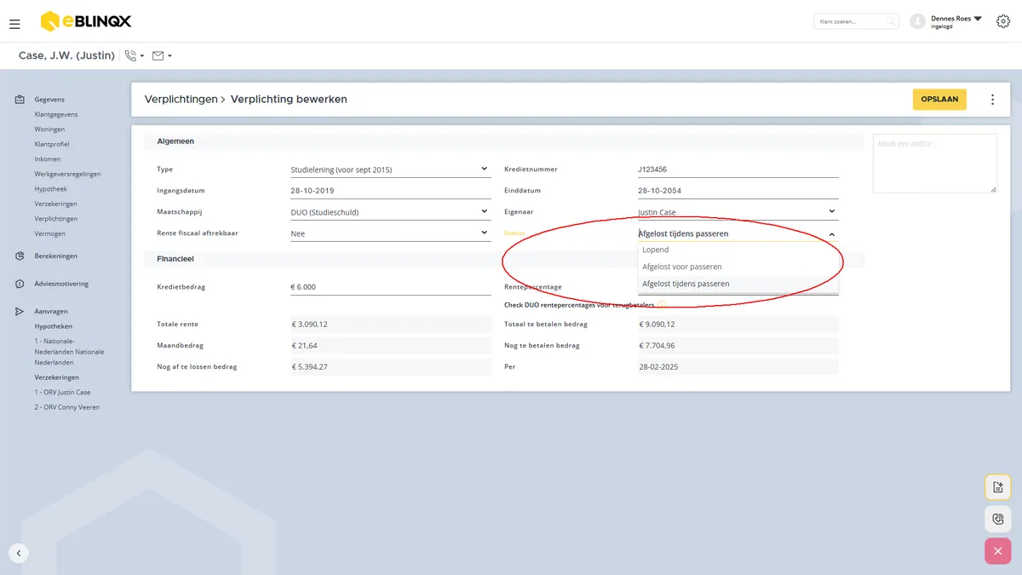Open the mail envelope icon beside client name

click(x=158, y=55)
